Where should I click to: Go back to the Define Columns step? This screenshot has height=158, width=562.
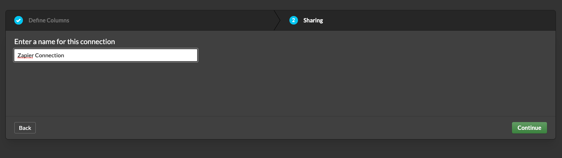(49, 20)
